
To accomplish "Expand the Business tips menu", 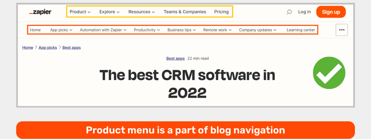I will (182, 30).
